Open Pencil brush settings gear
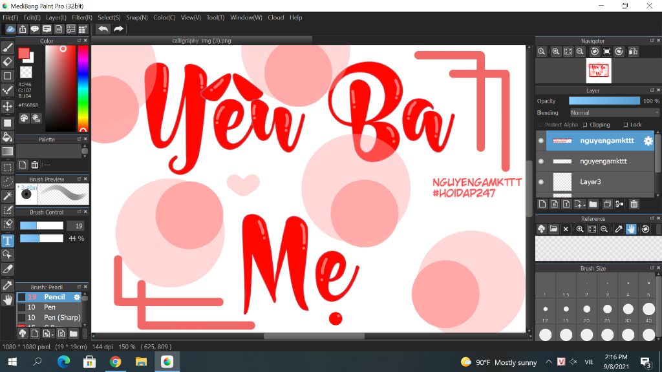This screenshot has height=372, width=662. click(77, 297)
